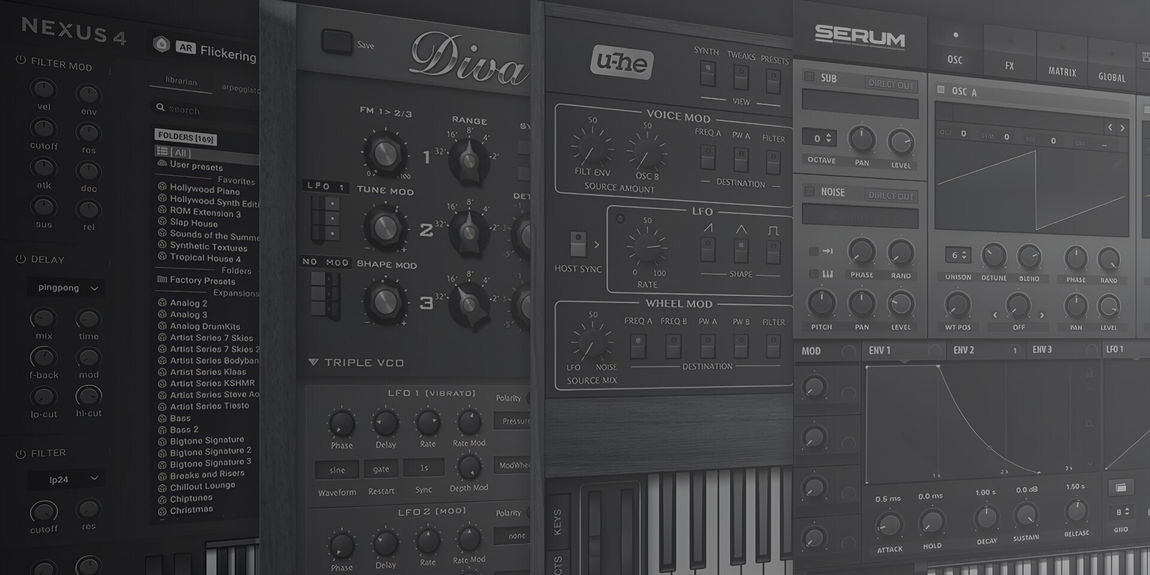Click the right arrow beside the OFF warp knob

pos(1042,315)
